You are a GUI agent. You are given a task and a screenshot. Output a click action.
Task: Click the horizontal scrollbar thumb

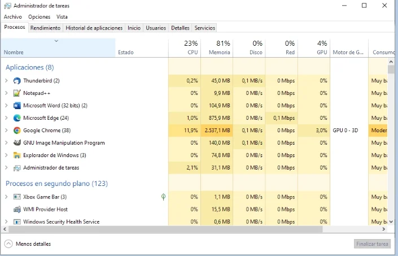tap(165, 229)
